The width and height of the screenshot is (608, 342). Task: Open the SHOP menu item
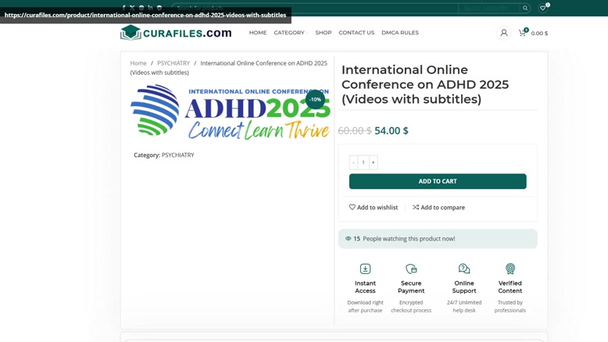click(x=324, y=33)
